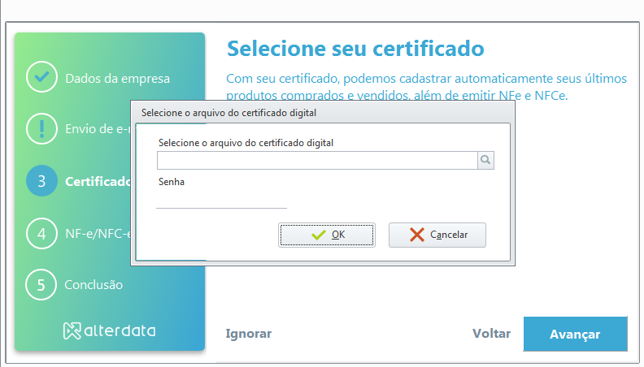Select the Dados da empresa step
The height and width of the screenshot is (367, 644).
point(117,78)
